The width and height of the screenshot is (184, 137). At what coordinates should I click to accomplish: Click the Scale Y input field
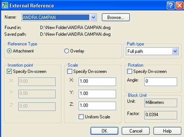(x=97, y=94)
